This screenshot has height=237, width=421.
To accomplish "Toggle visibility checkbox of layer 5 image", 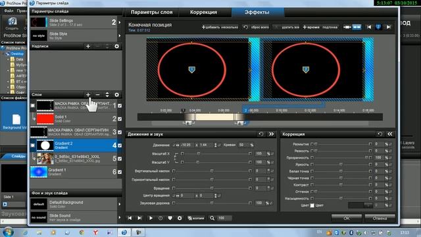I will point(120,159).
